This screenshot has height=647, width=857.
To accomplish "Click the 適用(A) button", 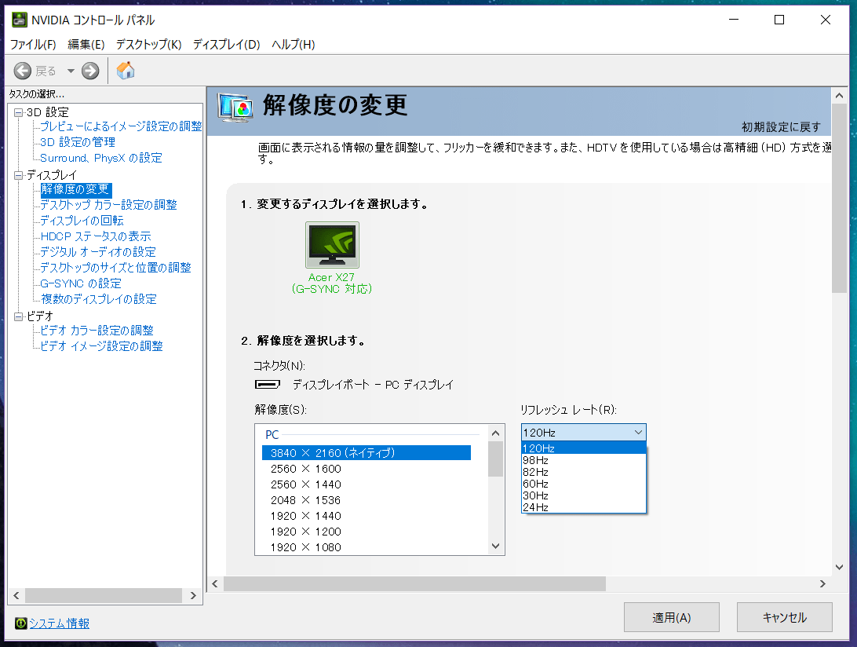I will (x=671, y=617).
